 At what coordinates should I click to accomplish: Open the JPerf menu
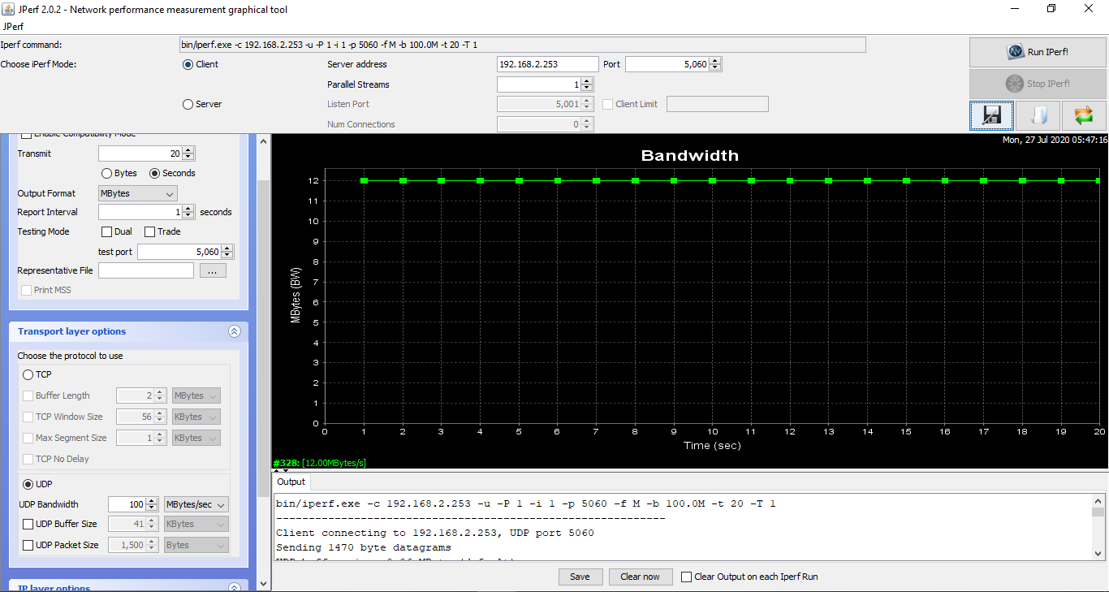point(12,26)
